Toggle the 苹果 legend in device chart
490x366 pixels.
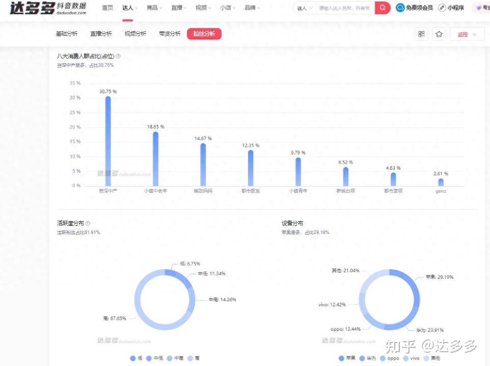coord(347,358)
